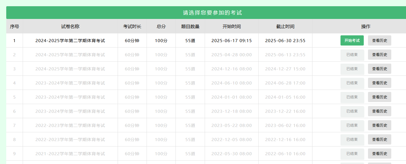Click the 55道 cell of exam number 1
406x164 pixels.
(190, 41)
